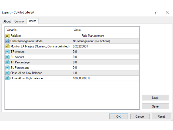
Task: Click the integer icon beside Order Management Mode
Action: pyautogui.click(x=7, y=41)
